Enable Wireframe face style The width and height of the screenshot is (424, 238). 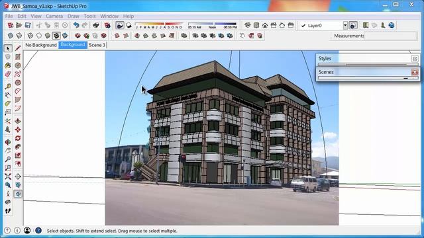point(30,36)
